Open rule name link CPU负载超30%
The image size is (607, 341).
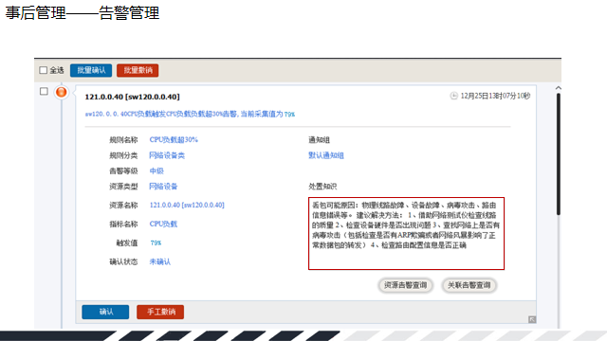[x=174, y=140]
